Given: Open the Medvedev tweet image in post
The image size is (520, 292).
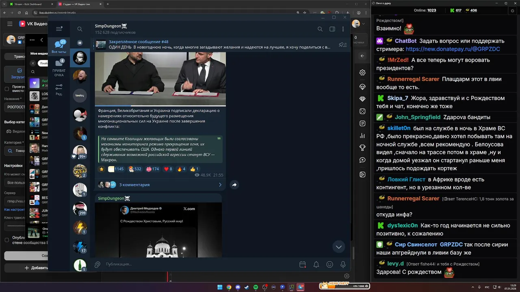Looking at the screenshot, I should (x=158, y=230).
